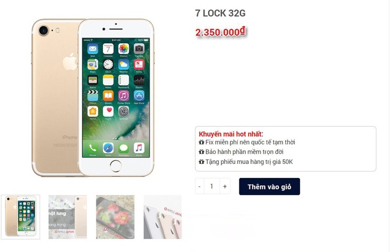Open the first gold iPhone thumbnail
The height and width of the screenshot is (252, 390).
point(21,217)
